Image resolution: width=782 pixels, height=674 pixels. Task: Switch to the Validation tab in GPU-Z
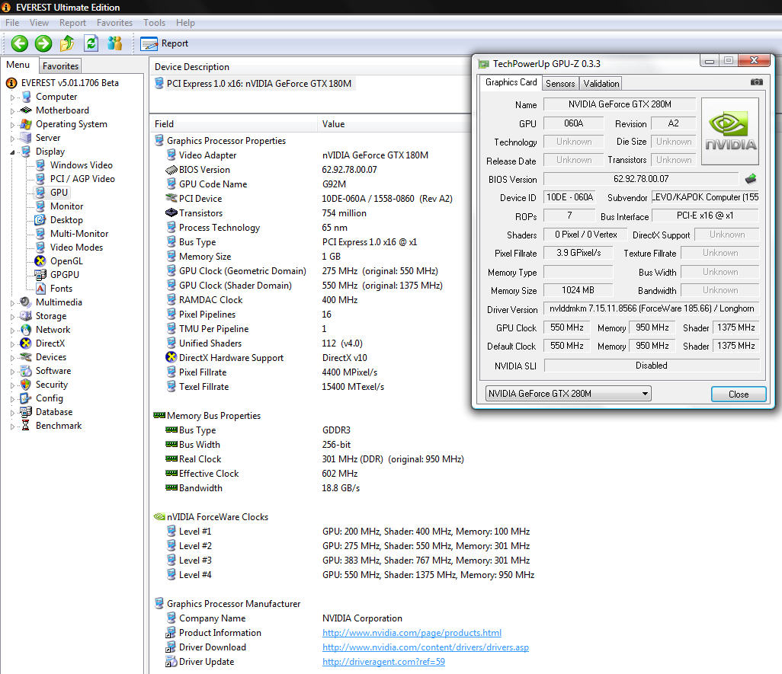(601, 84)
